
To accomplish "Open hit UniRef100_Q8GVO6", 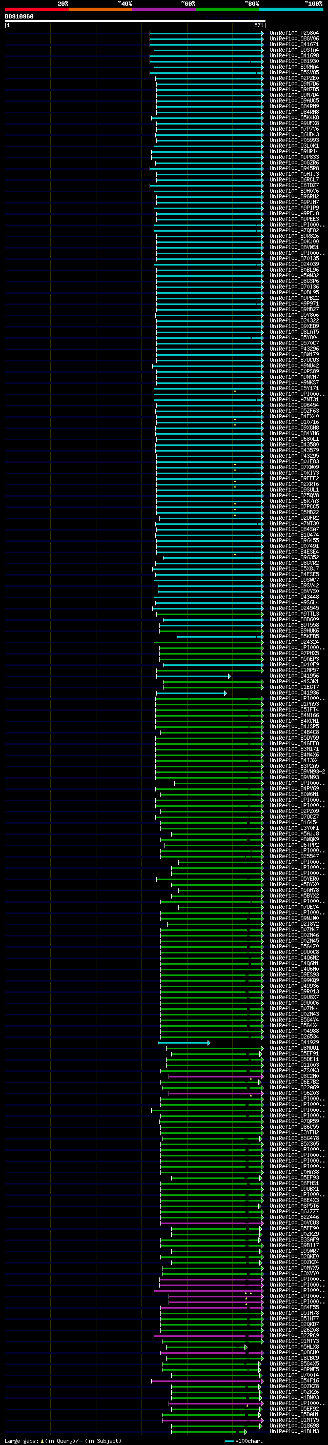I will 294,39.
